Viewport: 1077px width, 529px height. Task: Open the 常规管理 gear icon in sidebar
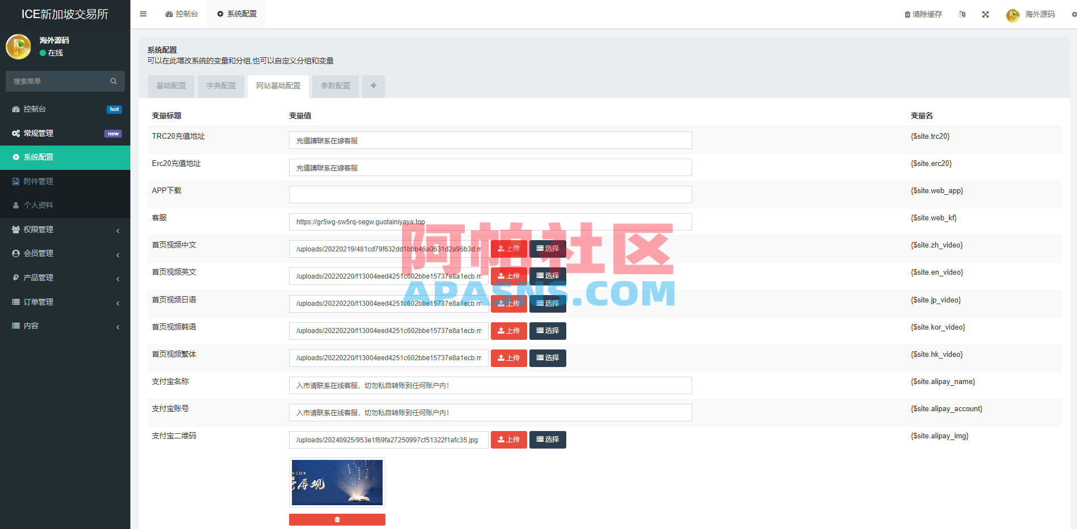point(15,133)
